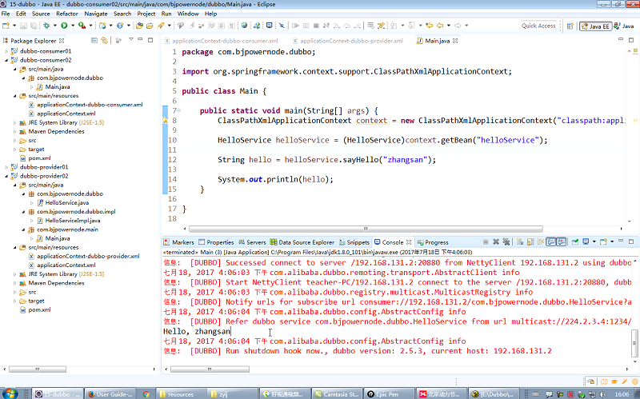Screen dimensions: 640x399
Task: Click the green Run button in toolbar
Action: [63, 26]
